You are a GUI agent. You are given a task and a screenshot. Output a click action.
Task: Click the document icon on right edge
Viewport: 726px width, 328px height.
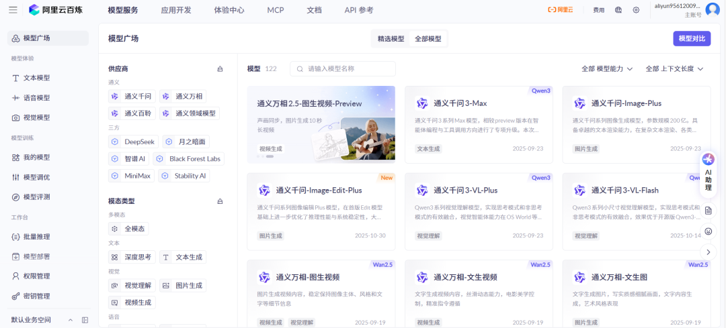[708, 211]
